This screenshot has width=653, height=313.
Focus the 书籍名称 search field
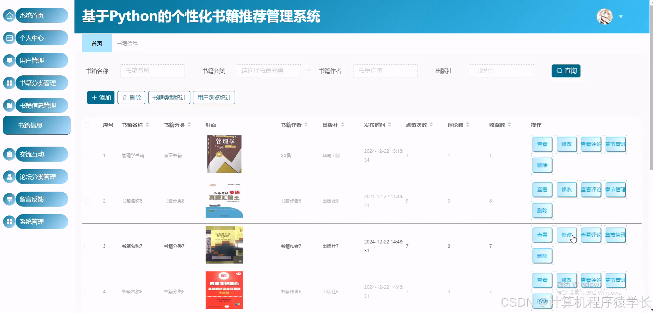(x=152, y=71)
